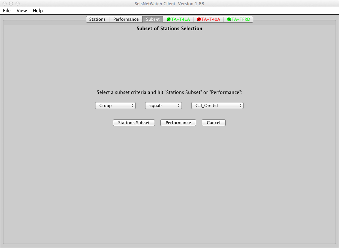Click the red status icon on TA-T40A tab
This screenshot has width=339, height=248.
[x=199, y=19]
